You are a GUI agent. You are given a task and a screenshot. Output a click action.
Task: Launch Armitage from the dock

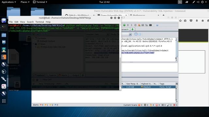click(4, 50)
